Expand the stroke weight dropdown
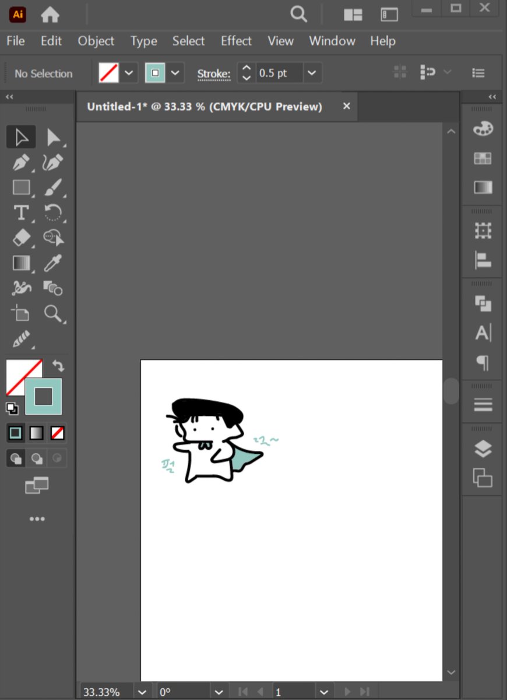Image resolution: width=507 pixels, height=700 pixels. [312, 73]
